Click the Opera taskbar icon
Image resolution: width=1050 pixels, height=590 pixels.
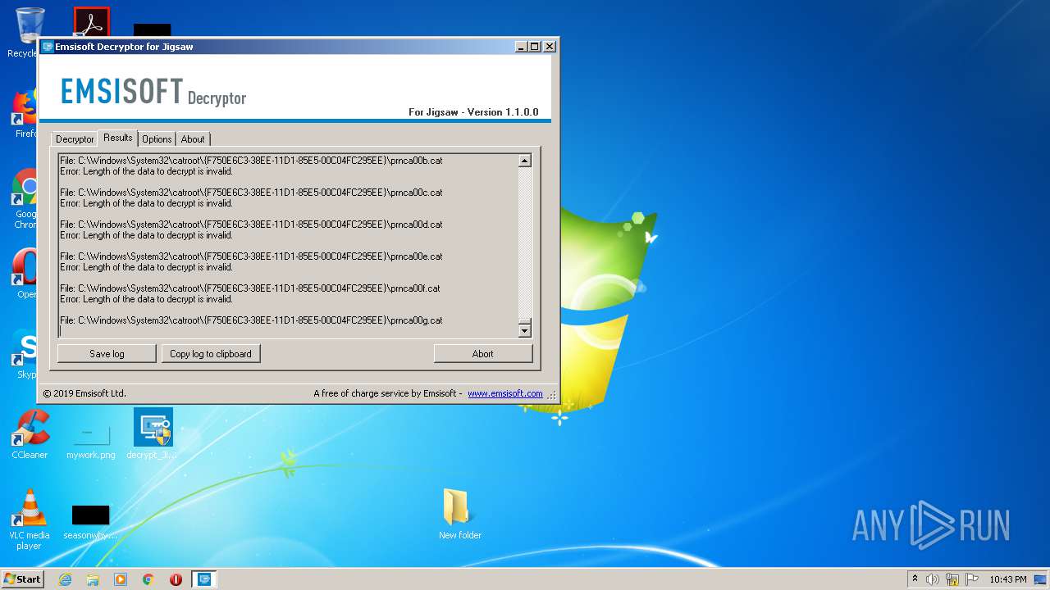pos(176,579)
